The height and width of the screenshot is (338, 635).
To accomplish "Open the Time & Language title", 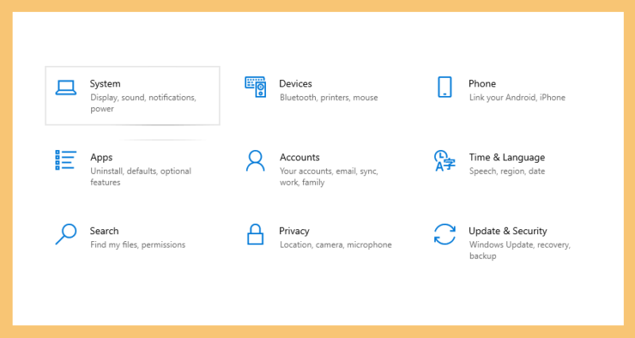I will pos(507,157).
